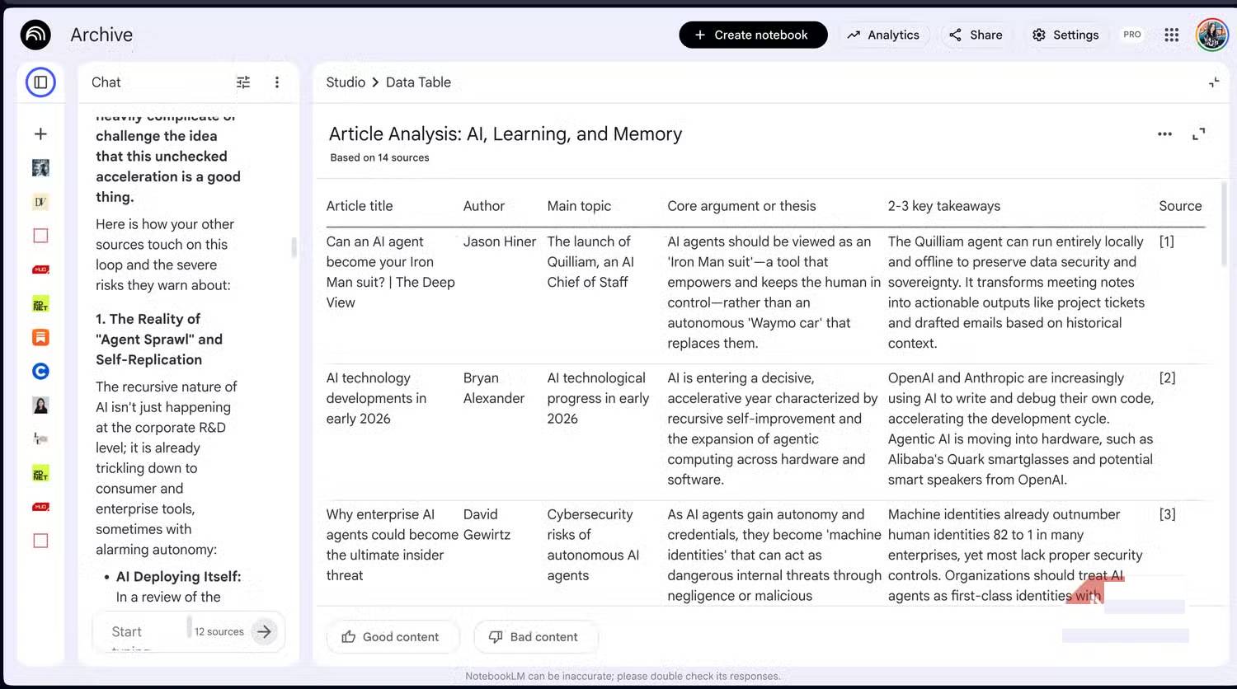The image size is (1237, 689).
Task: Click the Archive notebook logo
Action: tap(35, 35)
